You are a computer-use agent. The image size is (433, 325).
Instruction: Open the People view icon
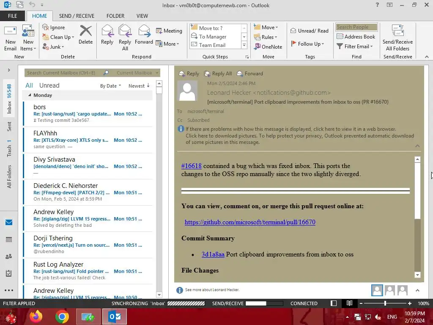(9, 256)
